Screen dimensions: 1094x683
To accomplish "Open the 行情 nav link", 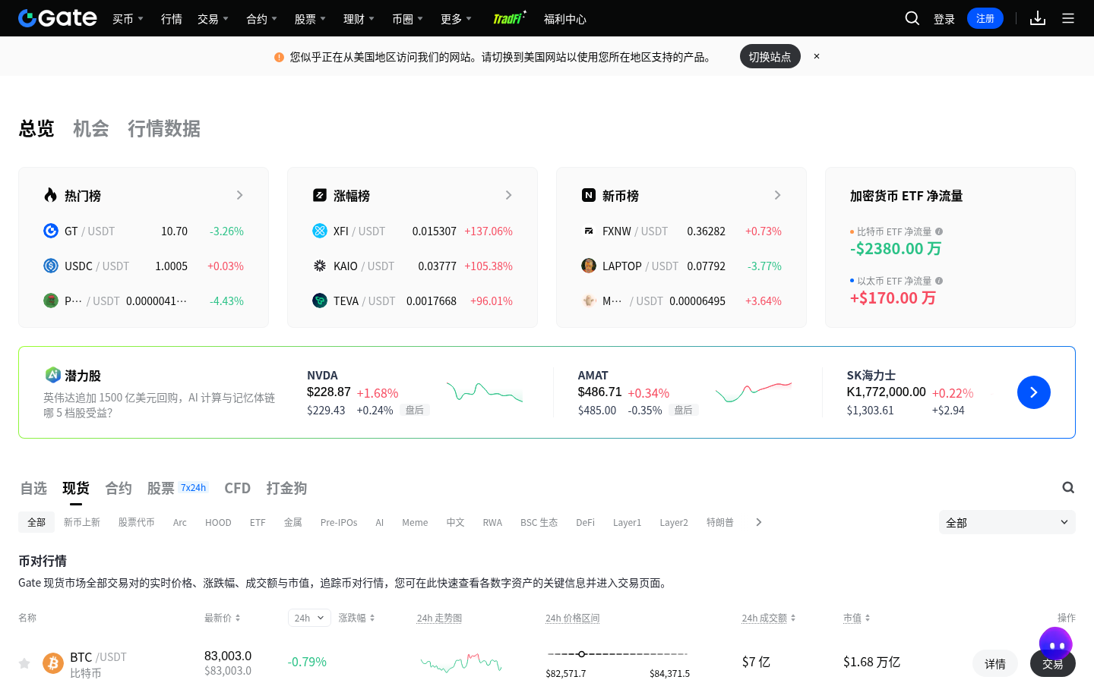I will (172, 19).
